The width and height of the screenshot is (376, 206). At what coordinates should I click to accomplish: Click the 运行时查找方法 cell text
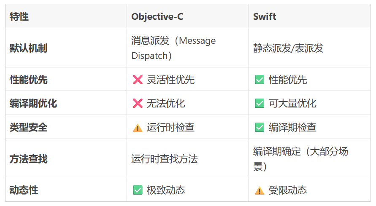165,159
